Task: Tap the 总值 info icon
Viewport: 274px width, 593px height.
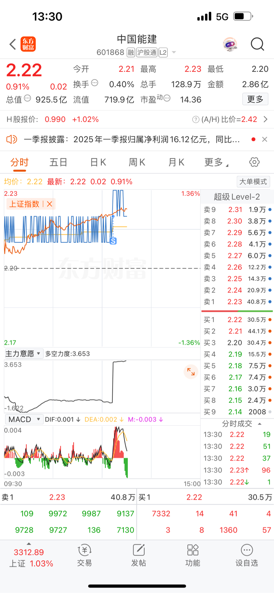Action: 27,98
